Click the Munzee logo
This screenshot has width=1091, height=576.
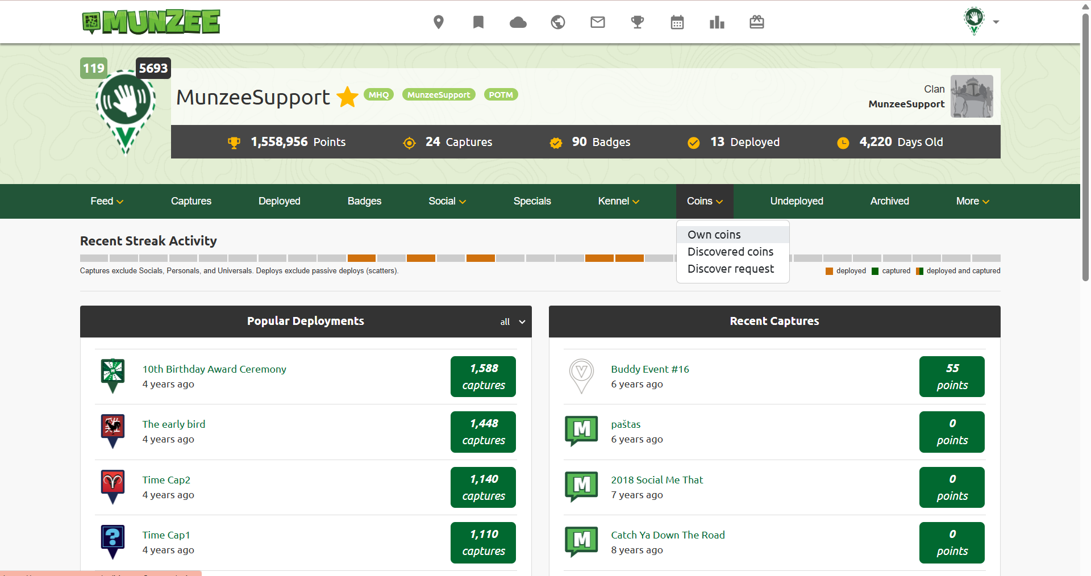pos(151,22)
